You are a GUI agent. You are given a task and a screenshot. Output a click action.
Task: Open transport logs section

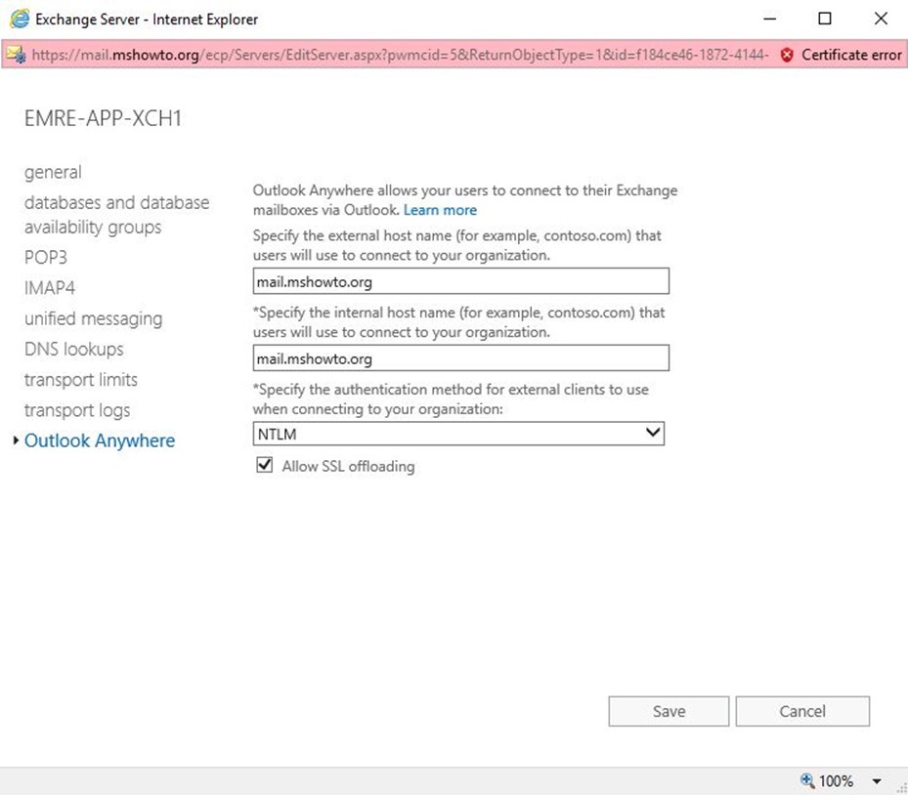77,410
